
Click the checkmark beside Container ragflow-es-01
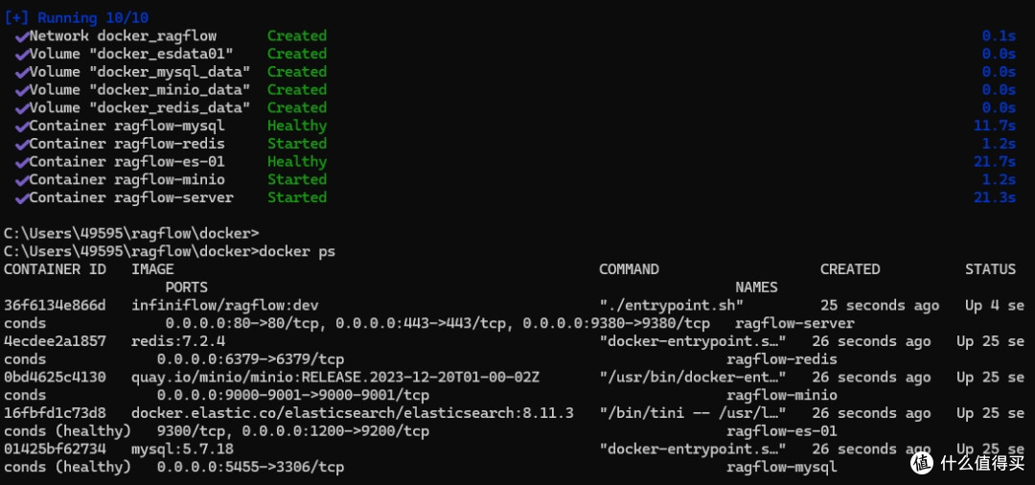(x=22, y=162)
